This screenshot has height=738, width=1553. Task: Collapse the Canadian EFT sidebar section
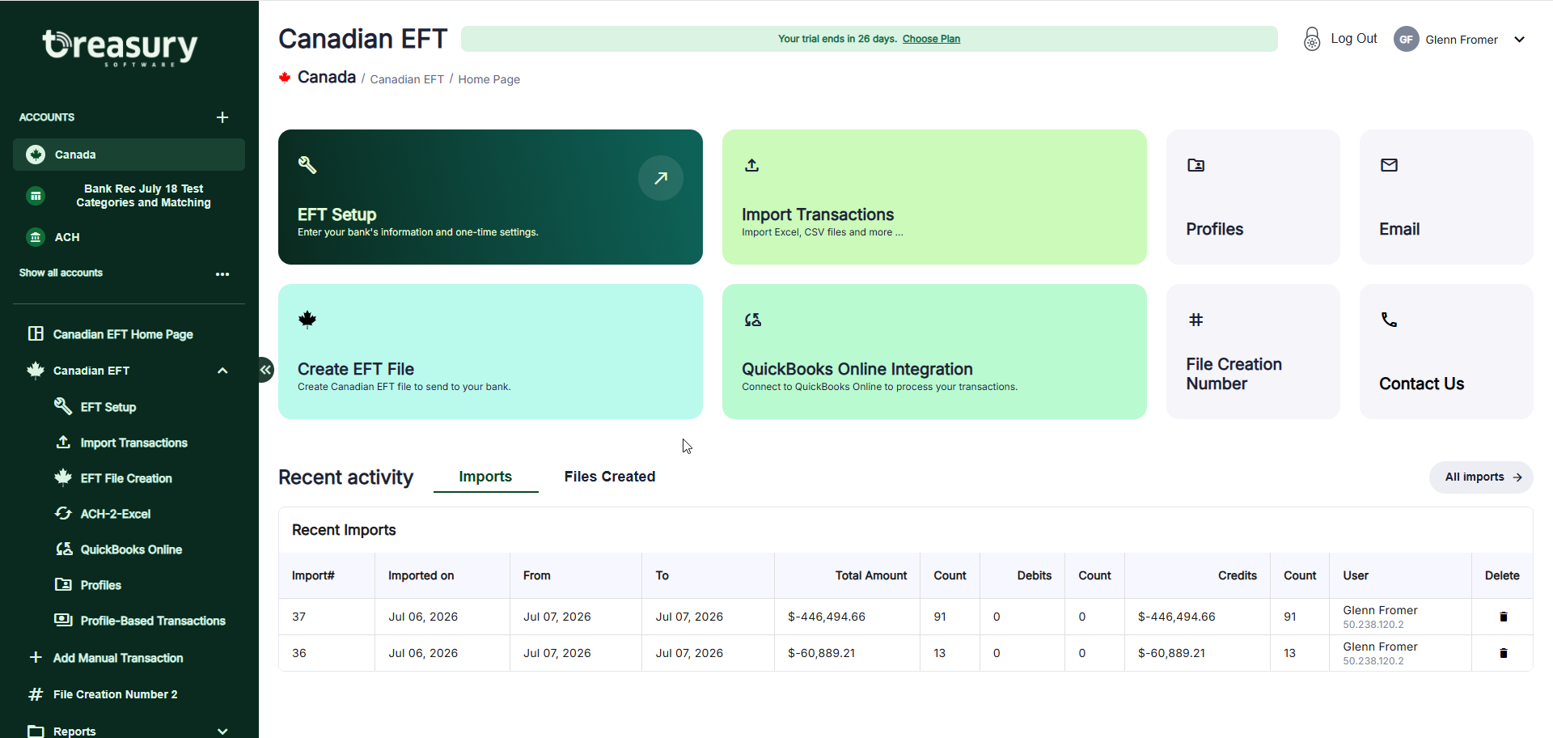[x=222, y=371]
